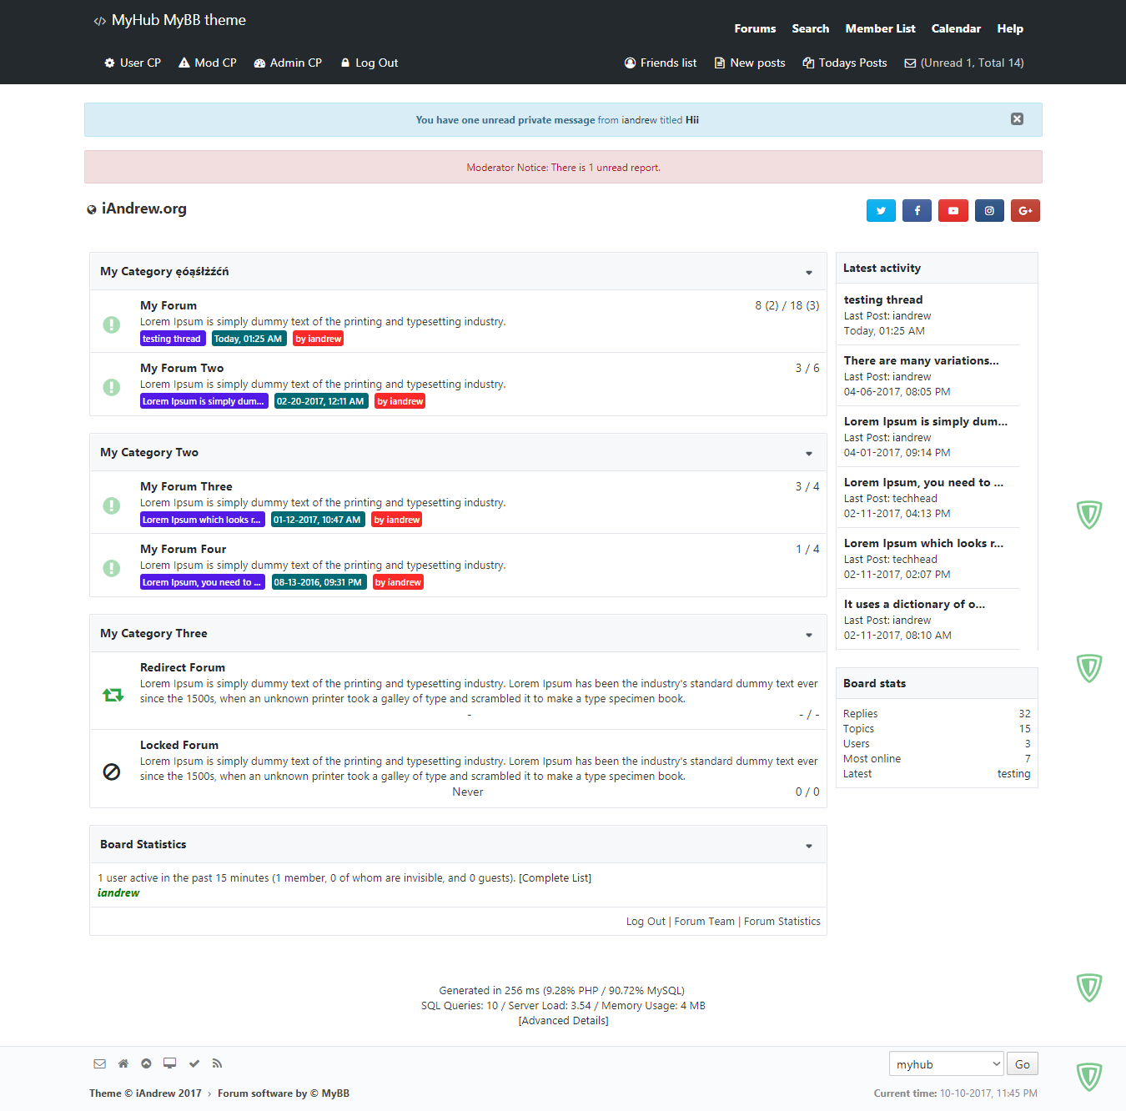The image size is (1126, 1111).
Task: Click the Go button next to theme selector
Action: tap(1022, 1064)
